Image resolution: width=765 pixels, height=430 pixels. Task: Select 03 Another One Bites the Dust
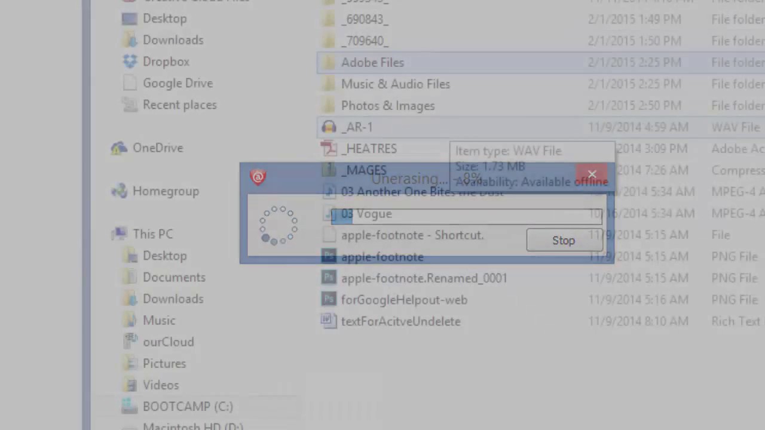click(422, 192)
